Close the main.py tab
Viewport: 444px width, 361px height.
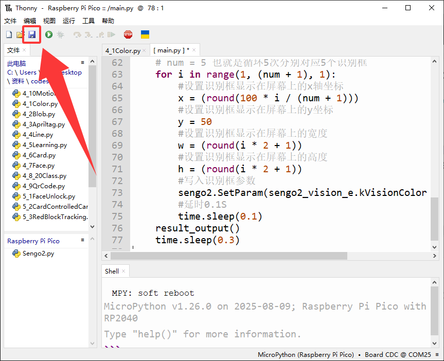click(194, 50)
